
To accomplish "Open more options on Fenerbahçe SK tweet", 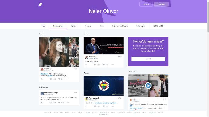I will coord(113,106).
